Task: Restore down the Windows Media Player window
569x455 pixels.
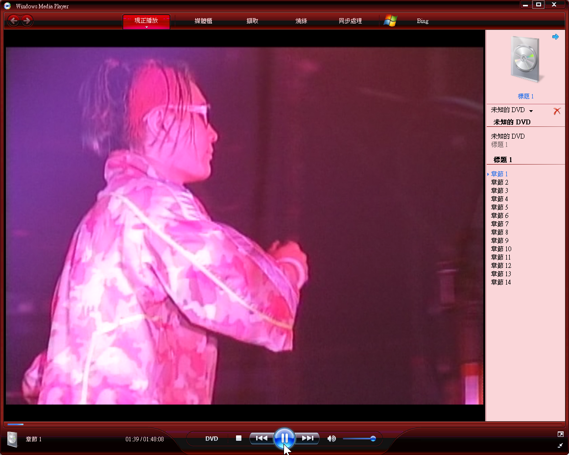Action: click(539, 5)
